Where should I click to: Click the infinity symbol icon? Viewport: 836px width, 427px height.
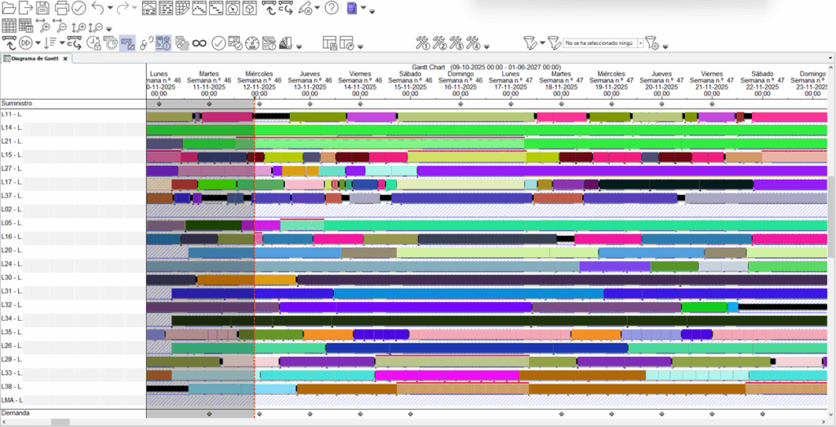[x=198, y=42]
